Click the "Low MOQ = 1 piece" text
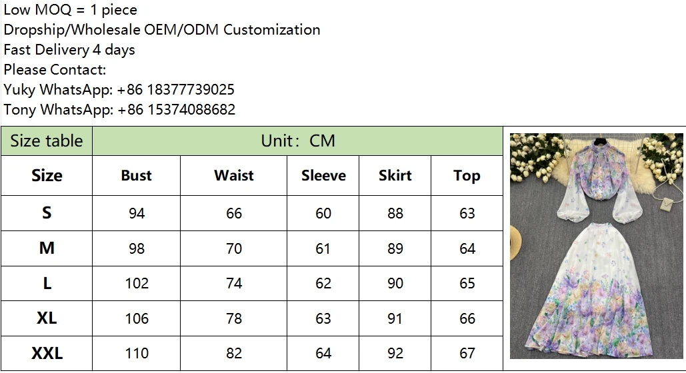The image size is (686, 373). point(71,10)
